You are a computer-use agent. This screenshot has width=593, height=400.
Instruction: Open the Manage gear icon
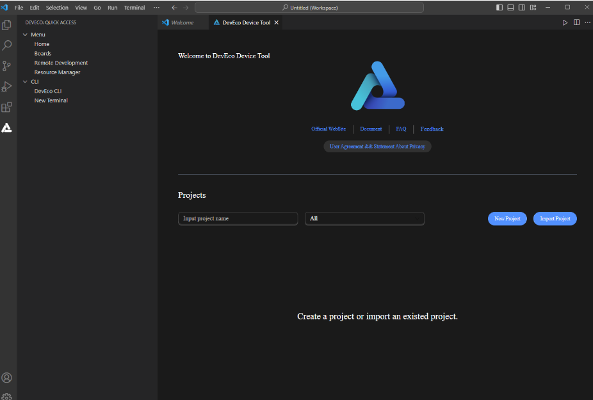7,396
